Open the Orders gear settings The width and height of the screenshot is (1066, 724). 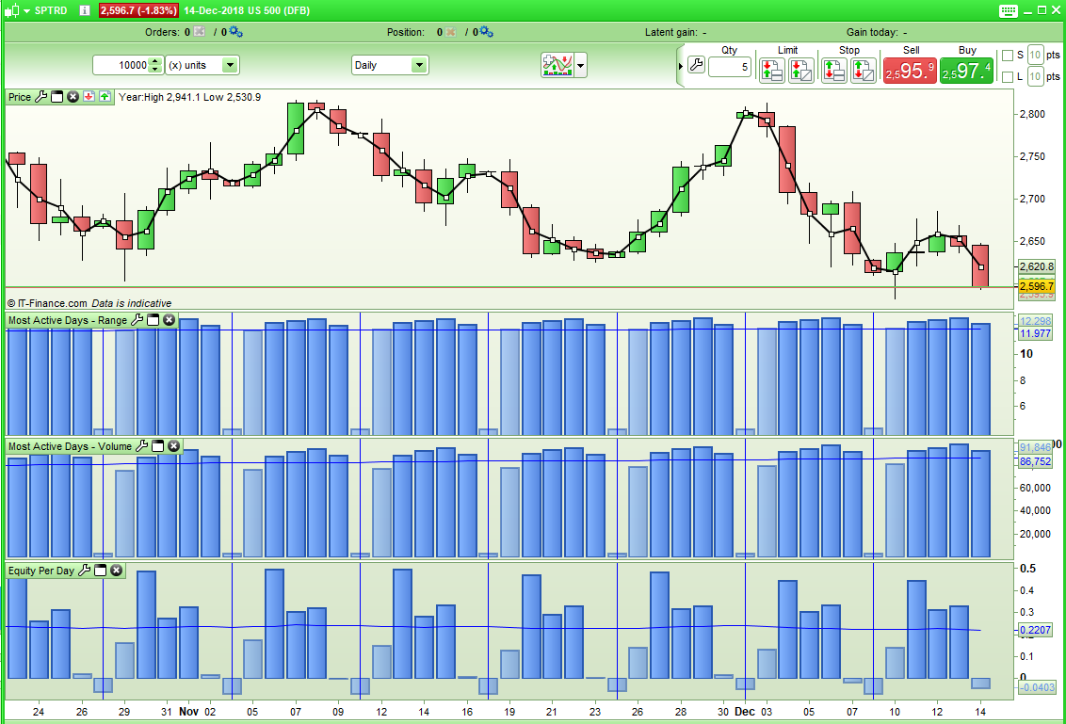236,32
